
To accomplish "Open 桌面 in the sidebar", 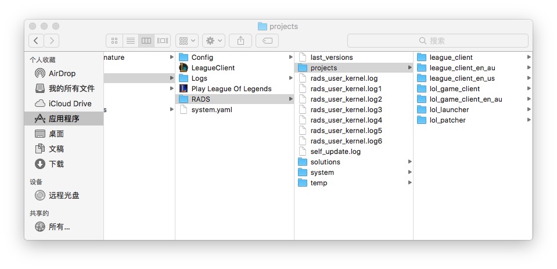I will click(x=64, y=134).
